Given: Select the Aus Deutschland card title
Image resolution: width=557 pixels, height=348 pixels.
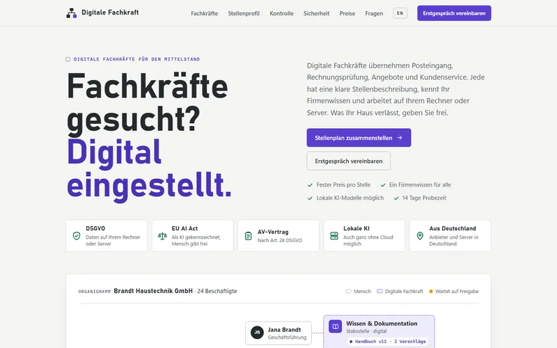Looking at the screenshot, I should 452,228.
